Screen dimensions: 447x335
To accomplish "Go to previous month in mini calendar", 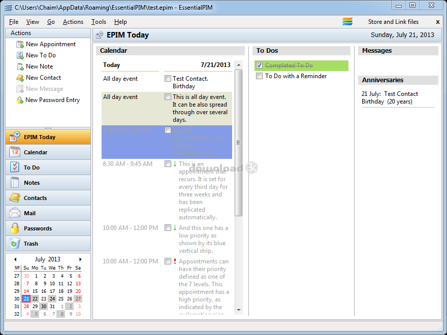I will coord(15,259).
